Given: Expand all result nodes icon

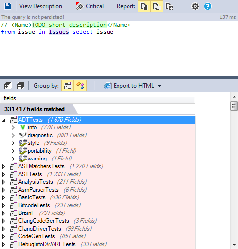Looking at the screenshot, I should (8, 86).
